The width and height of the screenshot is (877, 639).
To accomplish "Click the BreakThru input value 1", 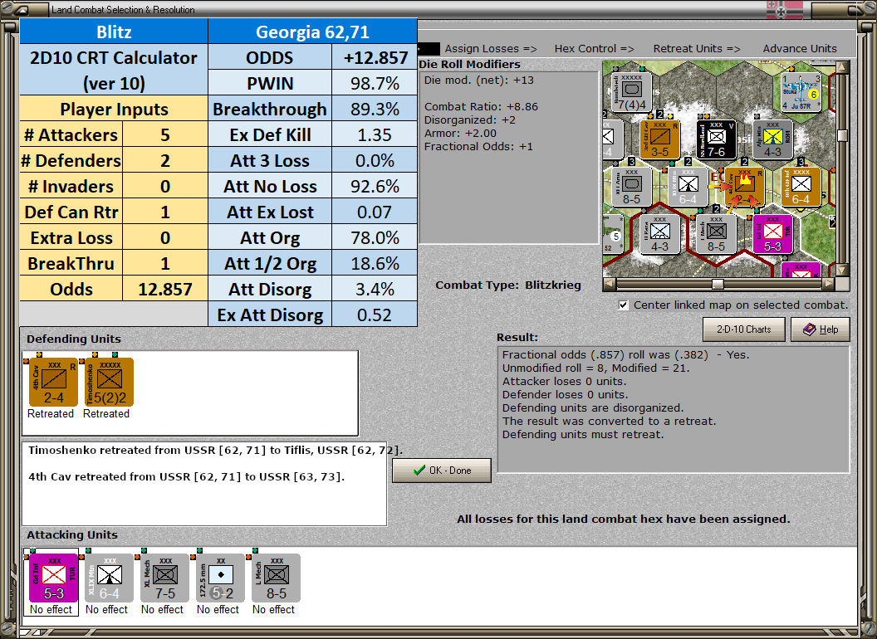I will click(165, 263).
